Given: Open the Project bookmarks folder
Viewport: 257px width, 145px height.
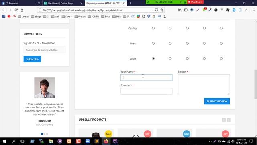Looking at the screenshot, I should (80, 17).
